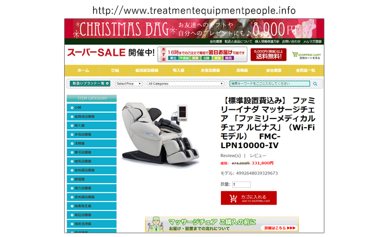The image size is (388, 237).
Task: Go to 洗眼器 in the yellow navigation bar
Action: (242, 71)
